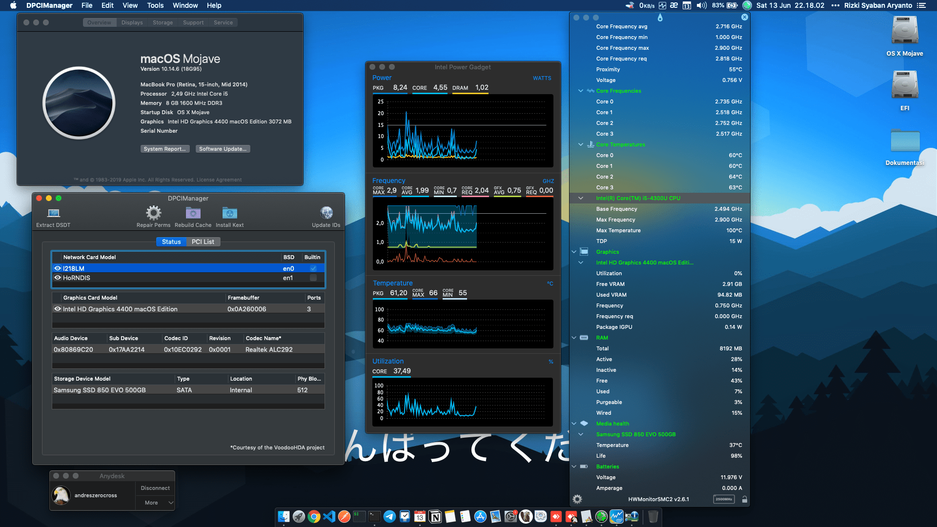Open the More dropdown in AnyDesk
Screen dimensions: 937x527
(x=155, y=503)
